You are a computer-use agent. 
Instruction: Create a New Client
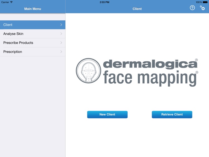click(107, 114)
